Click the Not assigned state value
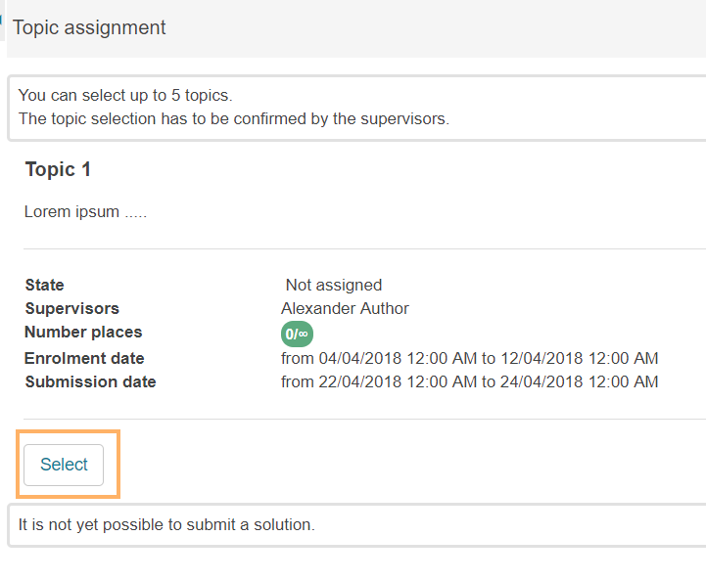This screenshot has width=706, height=581. click(333, 285)
